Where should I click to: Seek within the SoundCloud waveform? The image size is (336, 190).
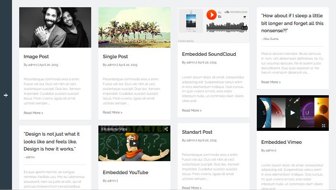click(x=227, y=27)
